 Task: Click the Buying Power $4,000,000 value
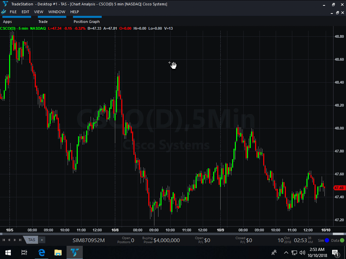(167, 240)
